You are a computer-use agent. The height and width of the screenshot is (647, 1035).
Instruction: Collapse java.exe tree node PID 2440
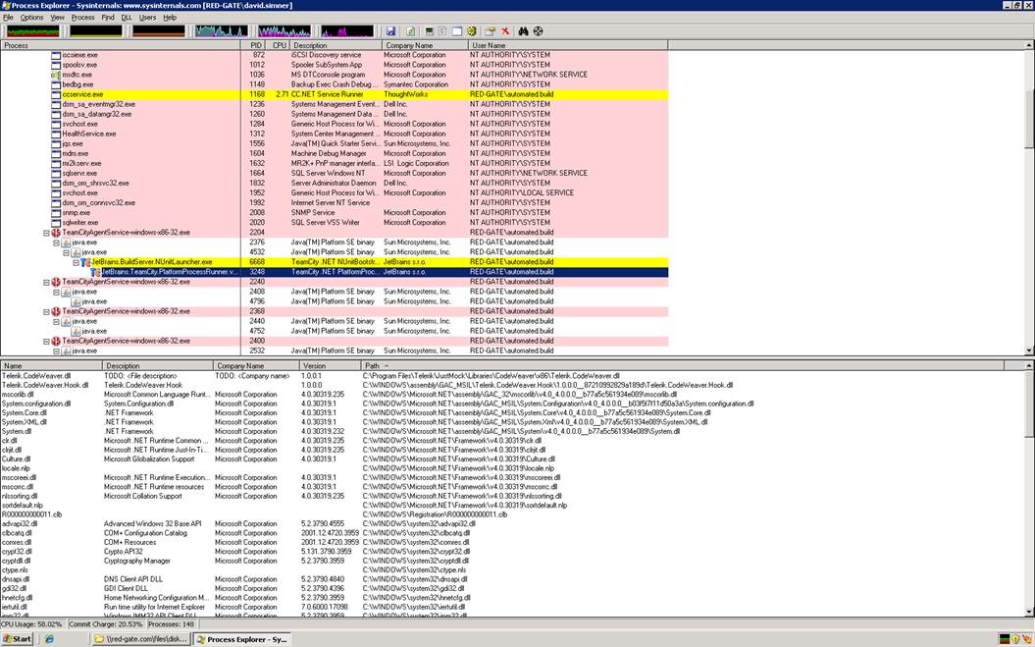56,321
